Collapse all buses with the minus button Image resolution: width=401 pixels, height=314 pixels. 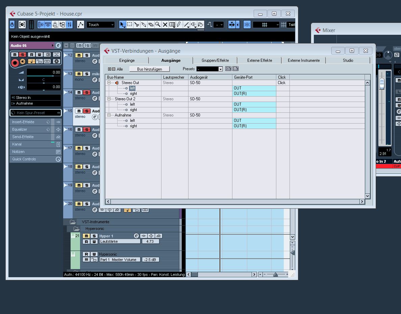pyautogui.click(x=114, y=69)
